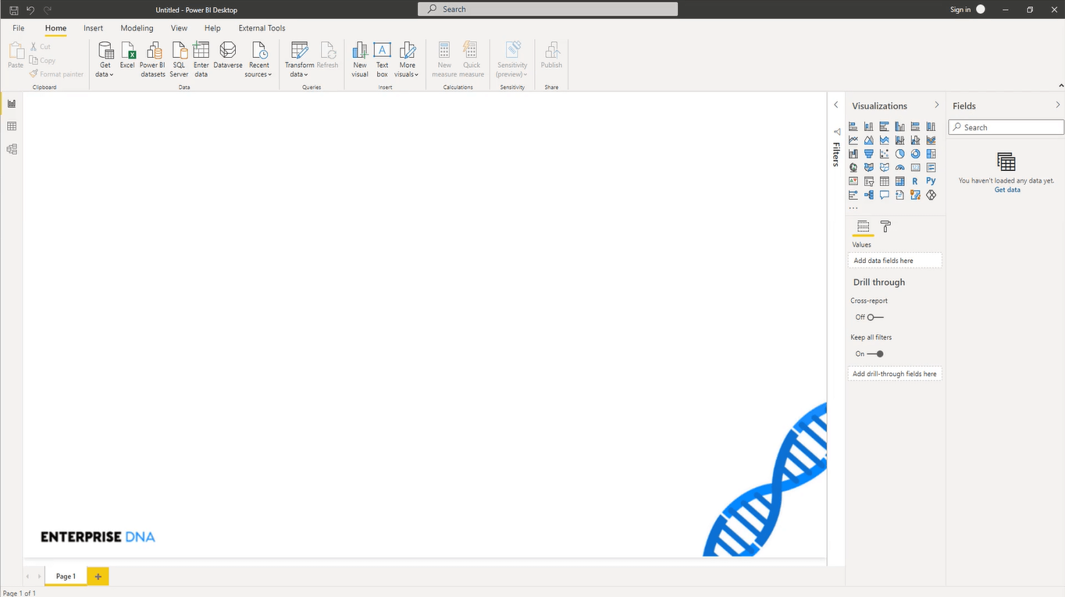Collapse the Fields pane chevron
This screenshot has width=1065, height=597.
tap(1058, 105)
